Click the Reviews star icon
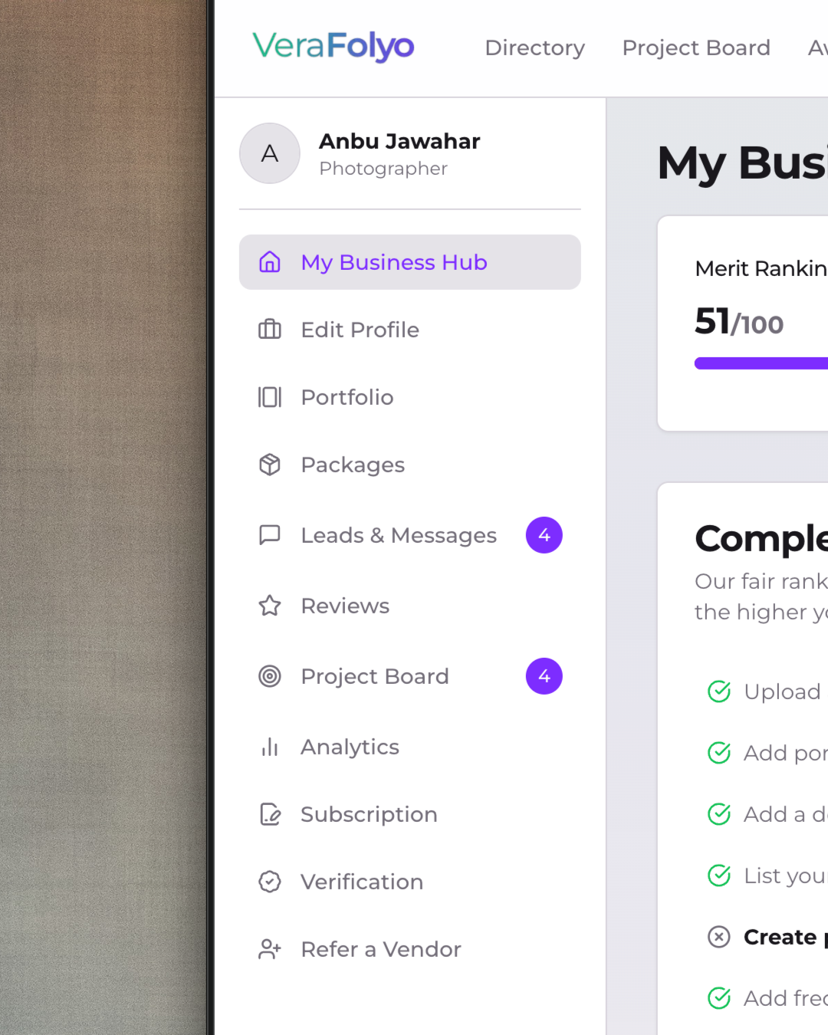Viewport: 828px width, 1035px height. click(x=270, y=606)
